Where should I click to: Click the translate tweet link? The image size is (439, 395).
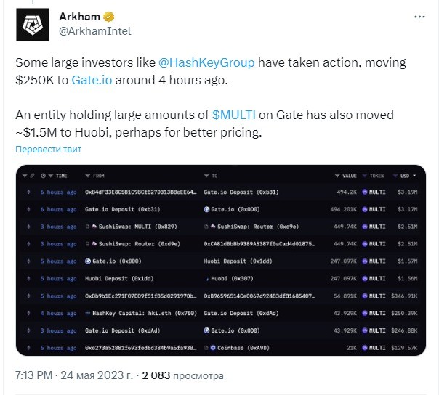coord(49,149)
